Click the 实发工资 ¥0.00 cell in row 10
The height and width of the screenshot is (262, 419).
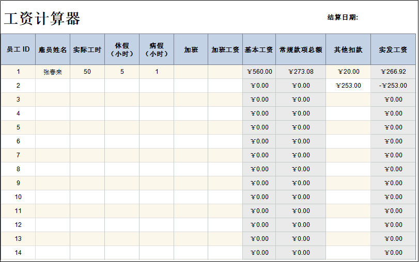click(x=393, y=197)
